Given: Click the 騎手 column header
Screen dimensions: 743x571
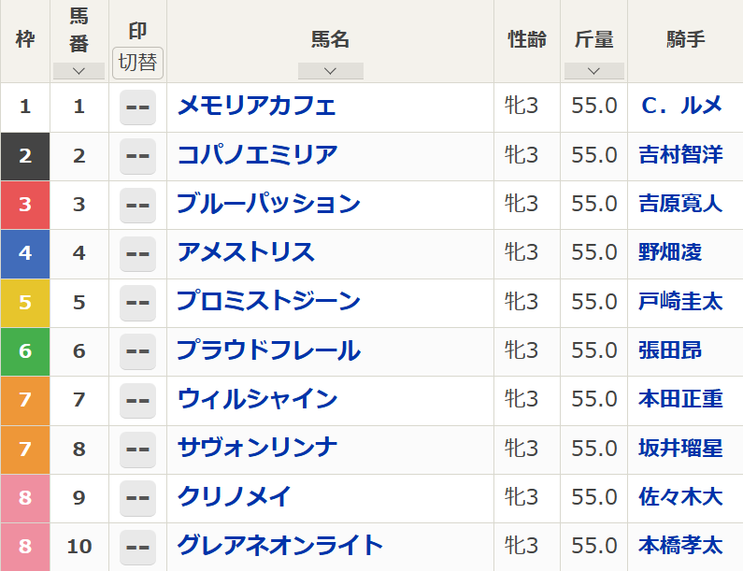Looking at the screenshot, I should [685, 40].
